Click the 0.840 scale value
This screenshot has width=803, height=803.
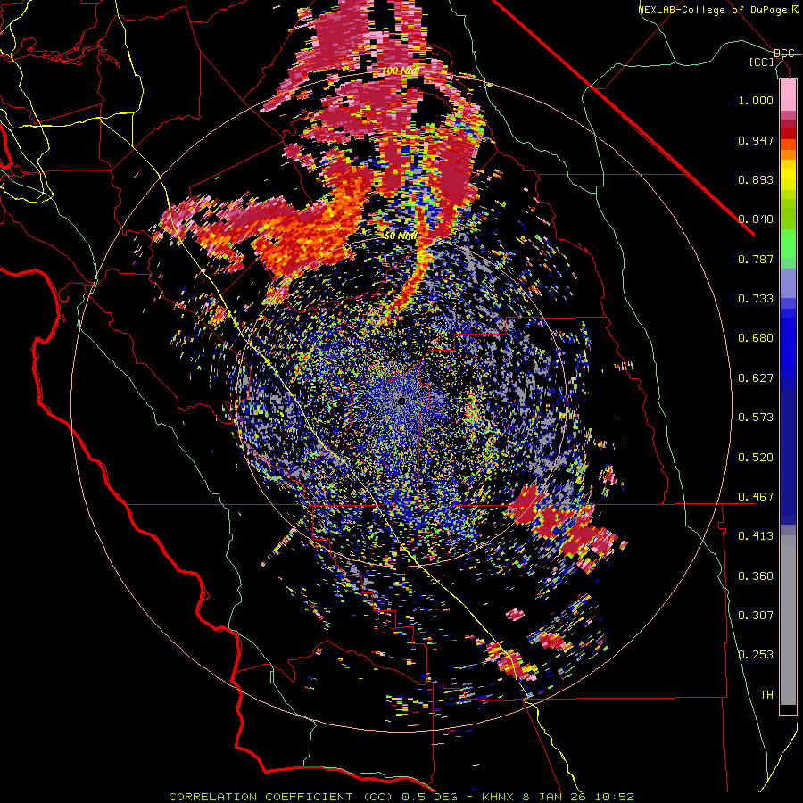coord(756,219)
